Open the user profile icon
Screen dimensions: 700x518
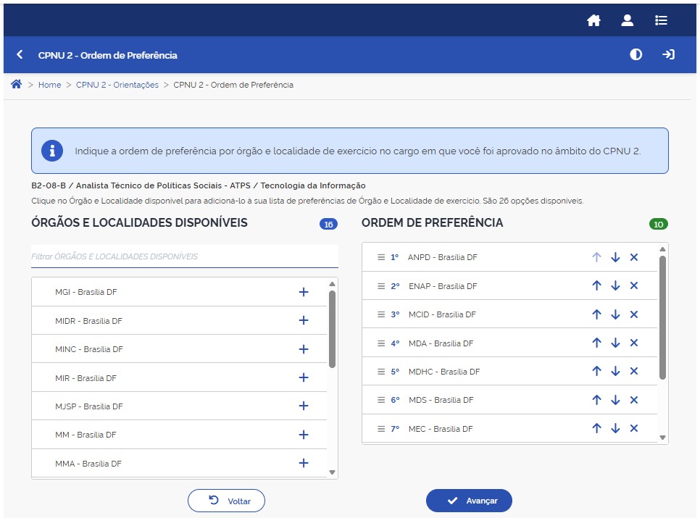(x=628, y=20)
